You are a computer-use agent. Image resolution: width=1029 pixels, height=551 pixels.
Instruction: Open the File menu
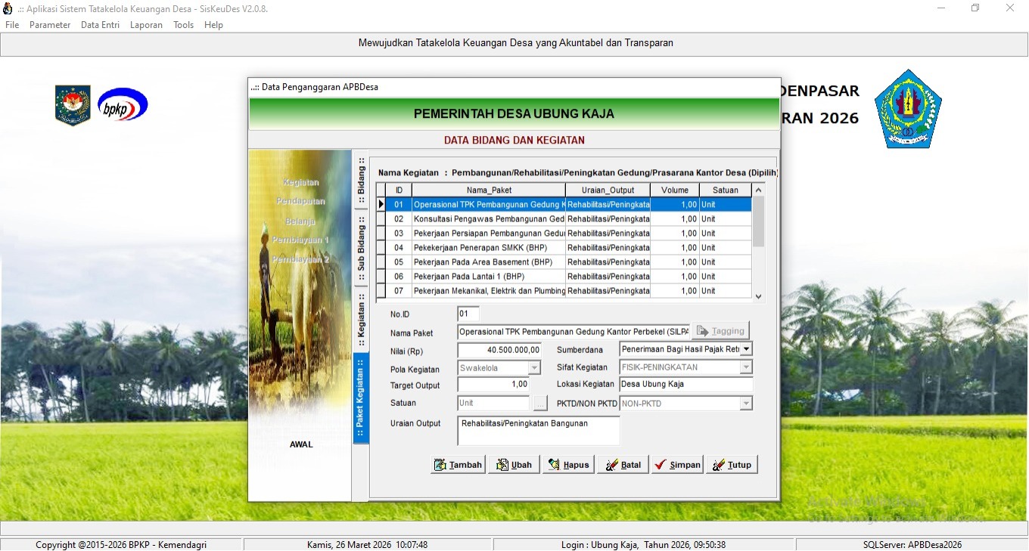[12, 25]
